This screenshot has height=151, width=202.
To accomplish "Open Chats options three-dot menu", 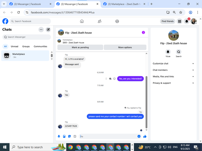I will click(41, 29).
